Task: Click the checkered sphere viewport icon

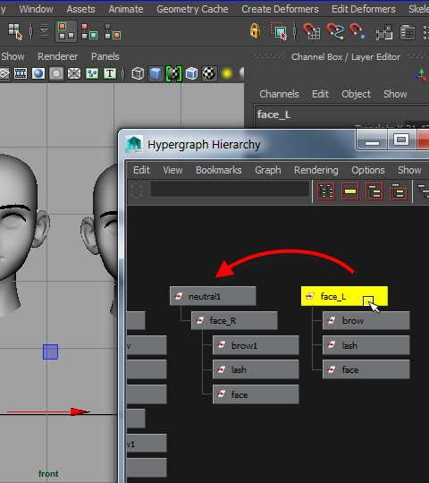Action: [x=209, y=73]
